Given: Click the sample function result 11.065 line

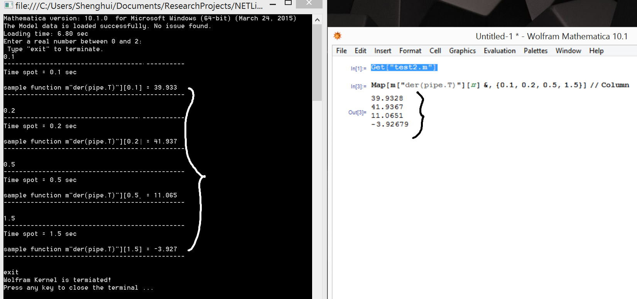Looking at the screenshot, I should tap(90, 195).
